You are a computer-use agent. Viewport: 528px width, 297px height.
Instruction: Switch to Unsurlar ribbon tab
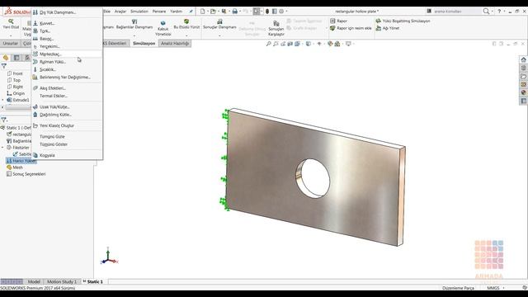tap(11, 44)
